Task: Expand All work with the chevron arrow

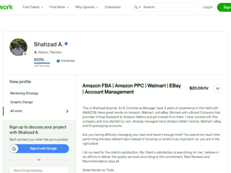Action: [67, 111]
